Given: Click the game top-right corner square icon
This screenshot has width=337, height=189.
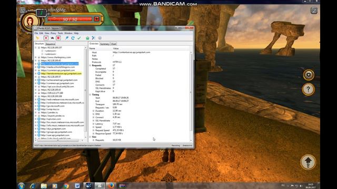Looking at the screenshot, I should (314, 10).
